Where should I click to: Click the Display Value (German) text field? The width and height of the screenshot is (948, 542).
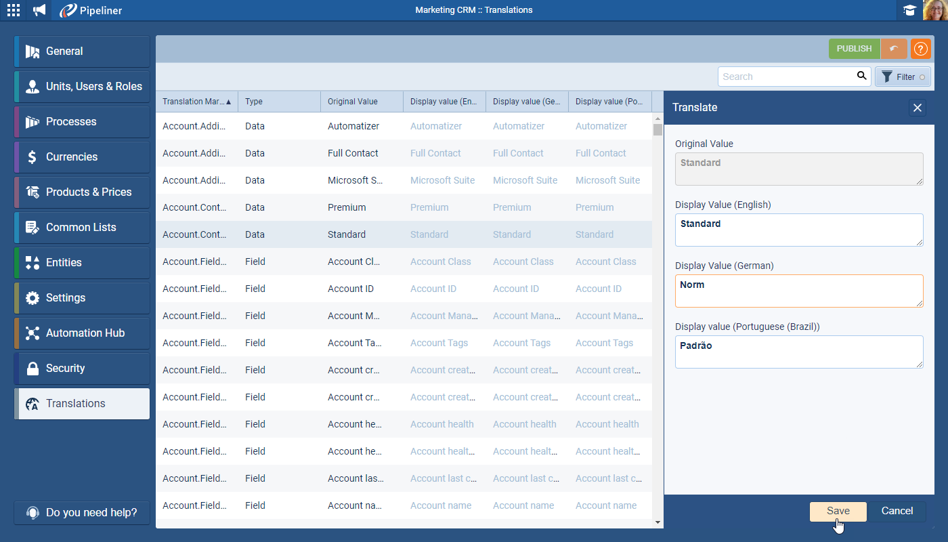tap(799, 291)
